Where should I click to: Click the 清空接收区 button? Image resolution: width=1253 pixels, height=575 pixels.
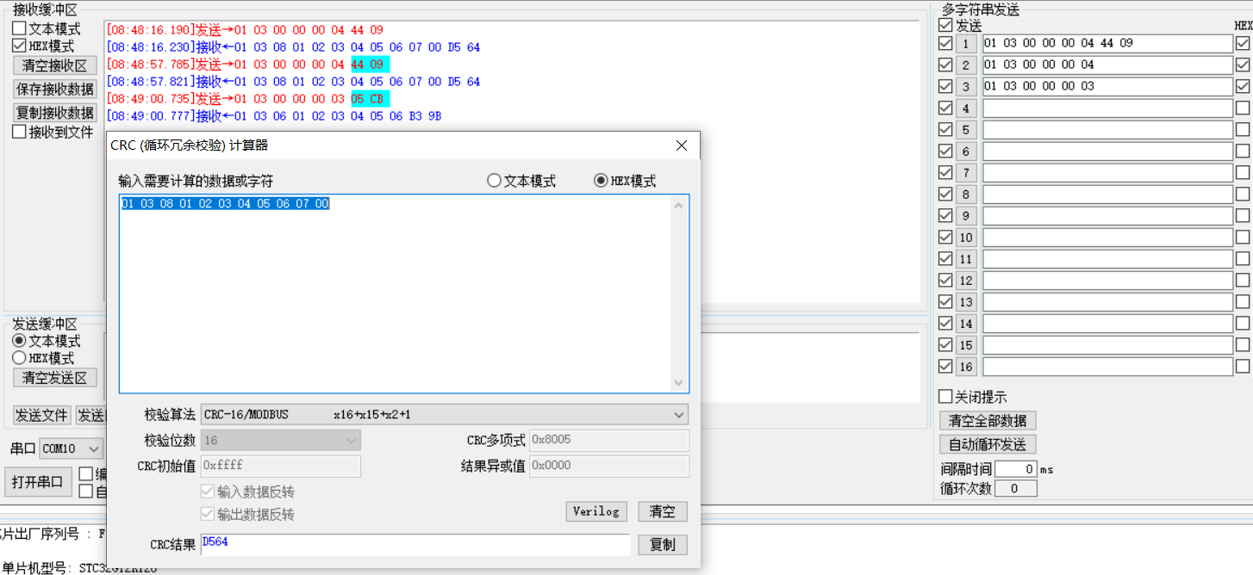[55, 66]
